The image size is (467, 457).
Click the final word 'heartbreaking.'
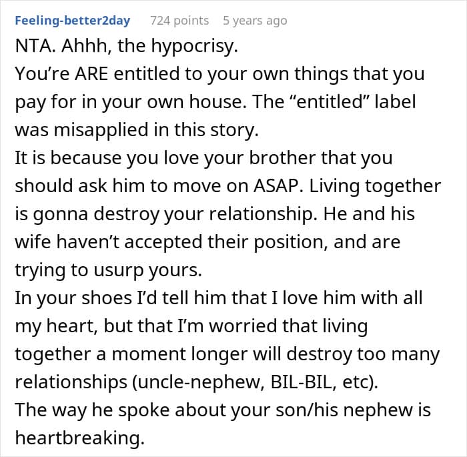[79, 438]
